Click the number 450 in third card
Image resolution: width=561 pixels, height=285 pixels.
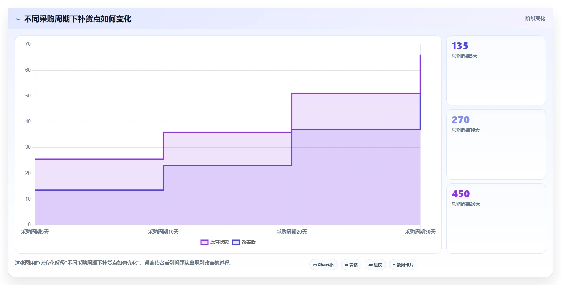point(460,194)
